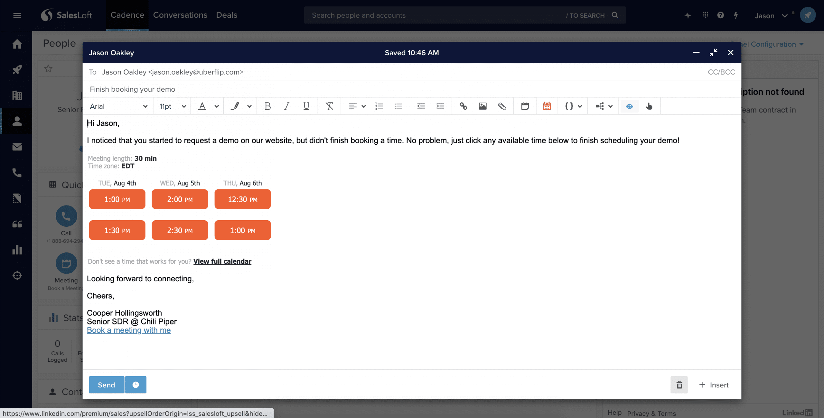
Task: Click the trash icon to discard email
Action: click(x=679, y=385)
